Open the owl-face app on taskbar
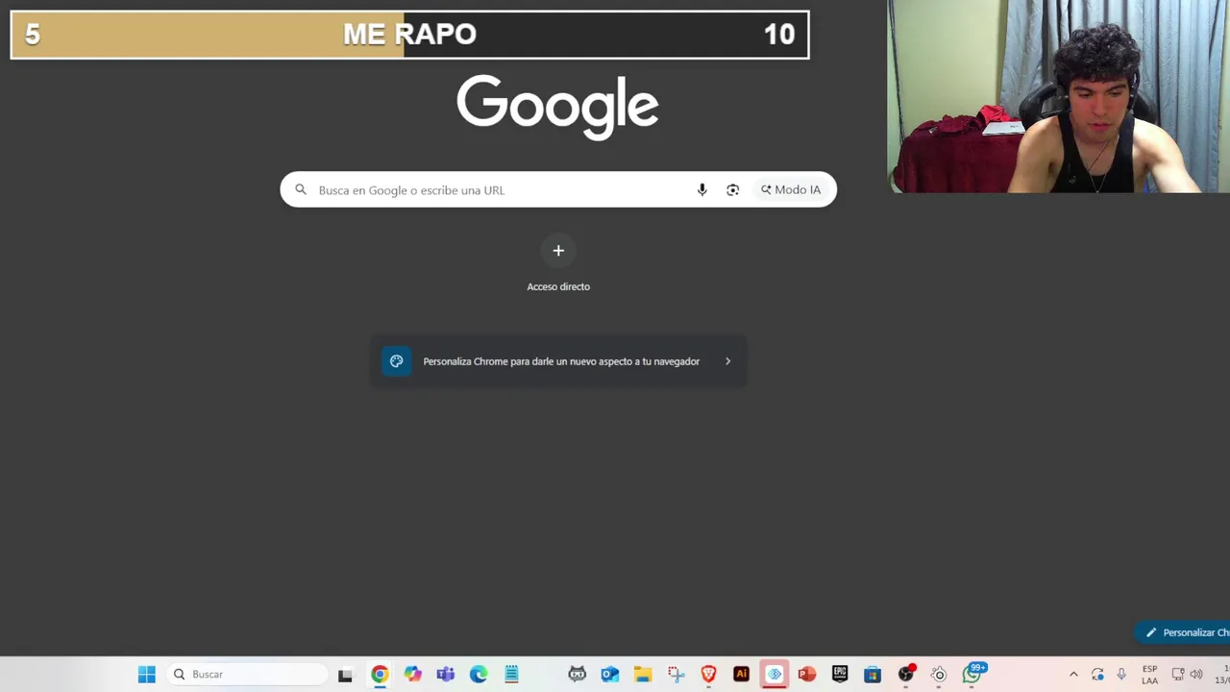 [577, 675]
